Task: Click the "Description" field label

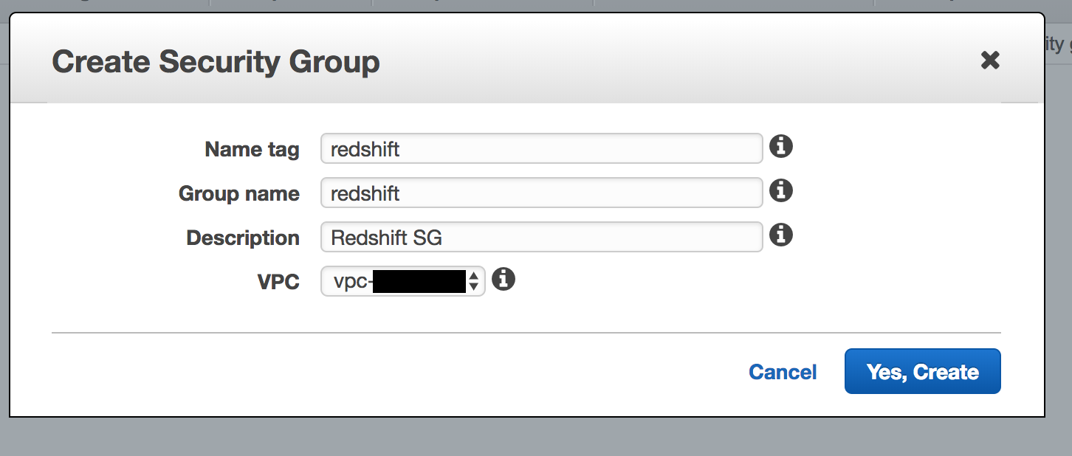Action: pyautogui.click(x=242, y=238)
